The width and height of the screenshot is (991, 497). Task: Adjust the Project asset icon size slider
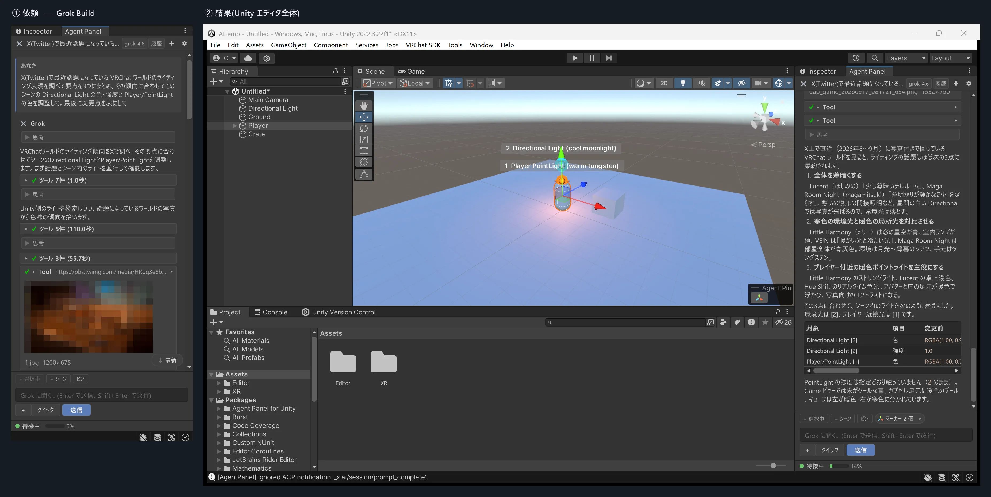pyautogui.click(x=773, y=465)
